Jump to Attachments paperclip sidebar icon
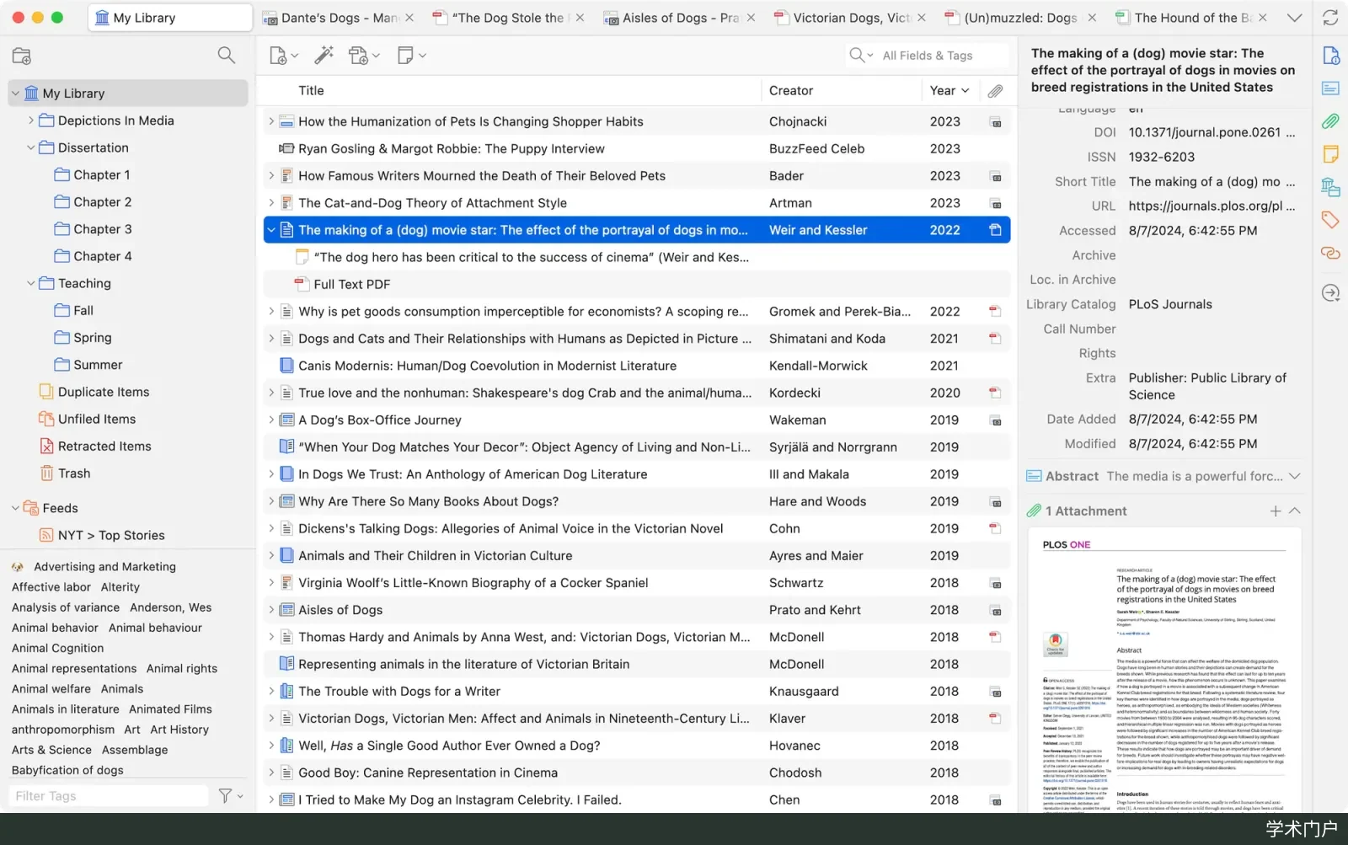The image size is (1348, 845). [x=1330, y=121]
